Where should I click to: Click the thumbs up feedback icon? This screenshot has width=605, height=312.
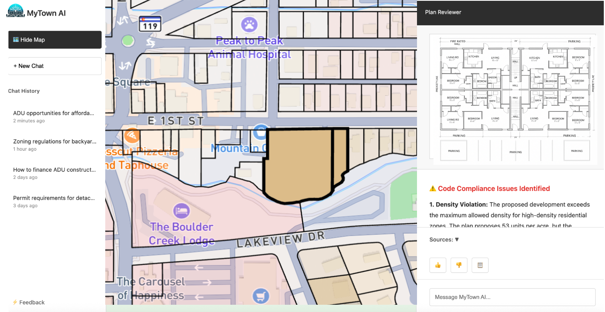(x=438, y=265)
